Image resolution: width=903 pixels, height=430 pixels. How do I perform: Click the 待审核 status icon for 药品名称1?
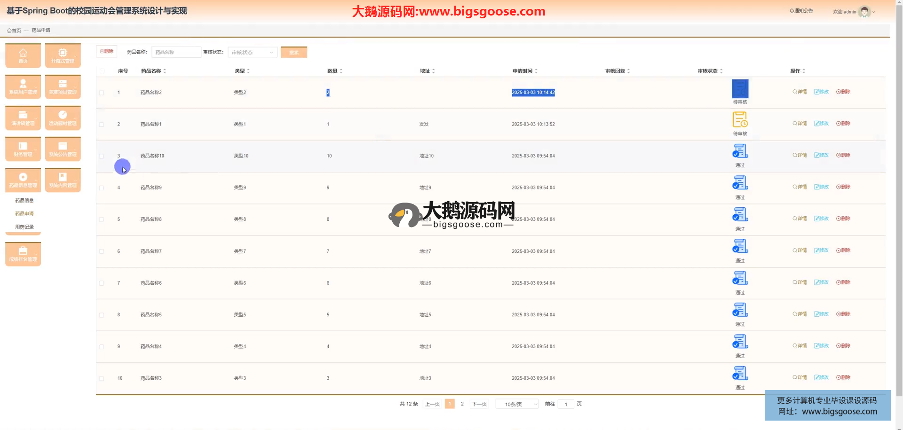pyautogui.click(x=740, y=120)
